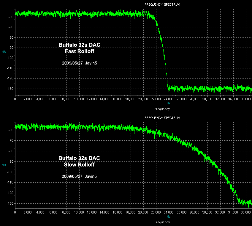Select the 'Buffalo 32s DAC Slow Rolloff' annotation
Screen dimensions: 252x226
tap(79, 161)
